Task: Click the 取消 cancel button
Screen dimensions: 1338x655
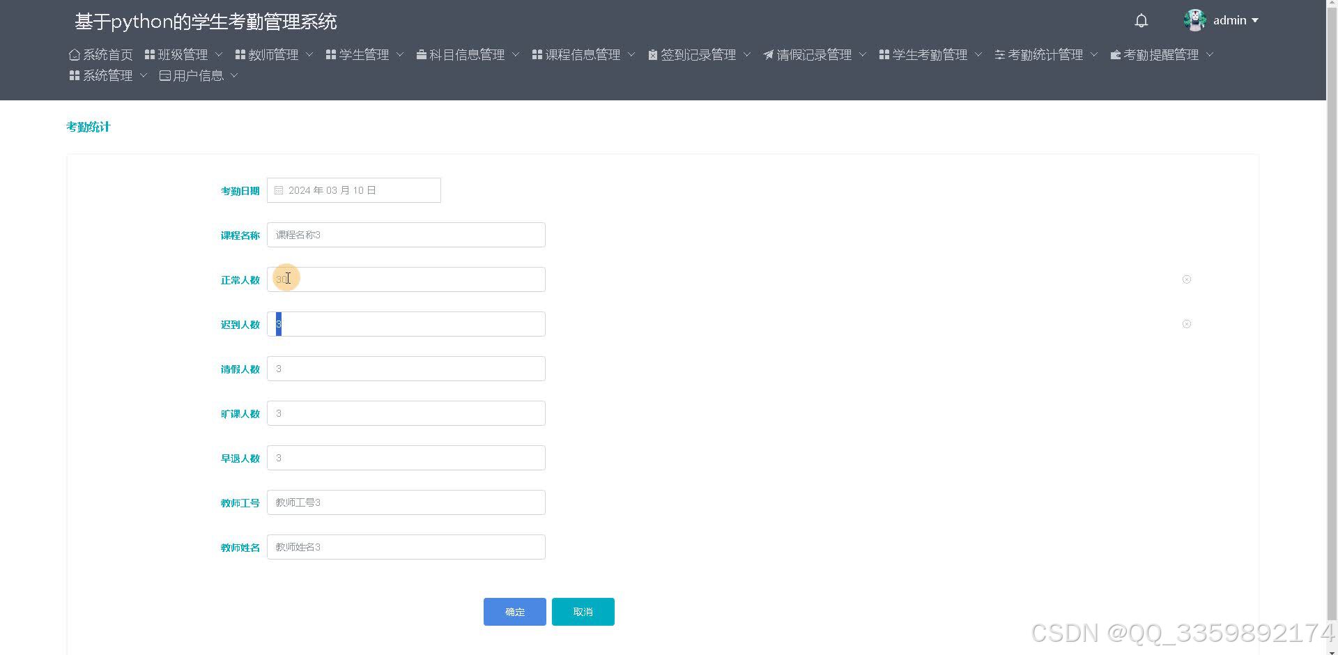Action: (583, 612)
